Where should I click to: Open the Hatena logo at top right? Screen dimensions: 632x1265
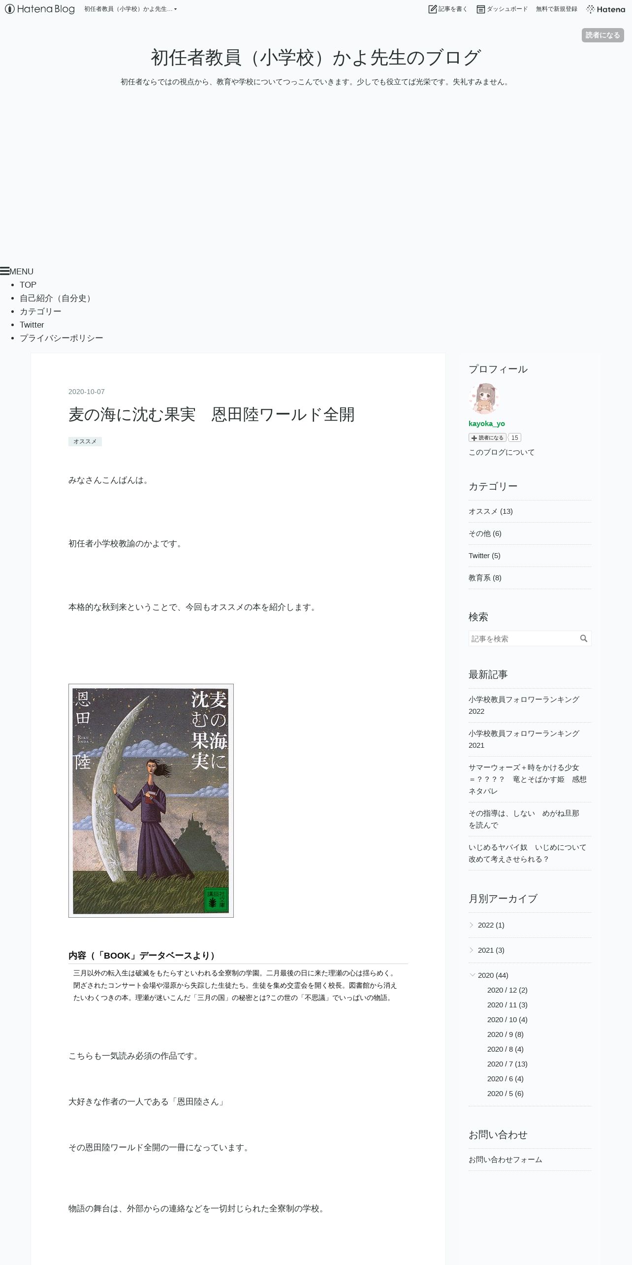click(x=605, y=9)
